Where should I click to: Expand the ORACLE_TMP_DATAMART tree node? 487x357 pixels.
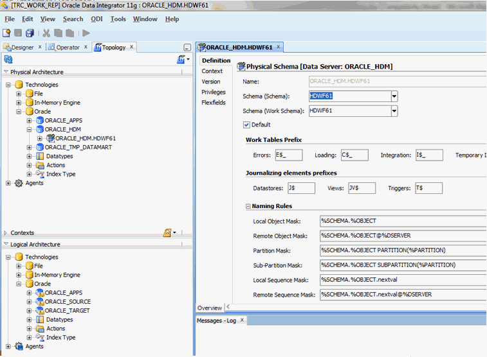(x=30, y=147)
